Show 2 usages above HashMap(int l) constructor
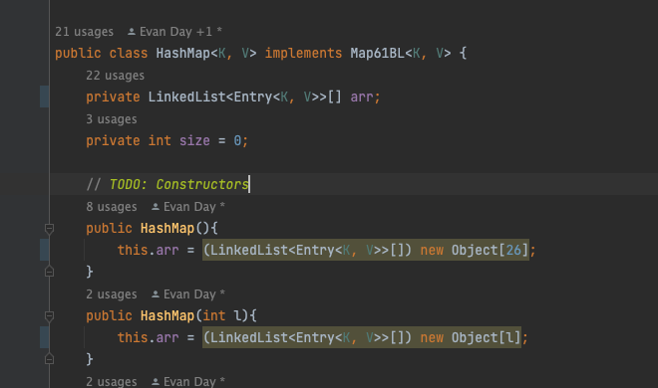Viewport: 658px width, 388px height. (x=112, y=294)
